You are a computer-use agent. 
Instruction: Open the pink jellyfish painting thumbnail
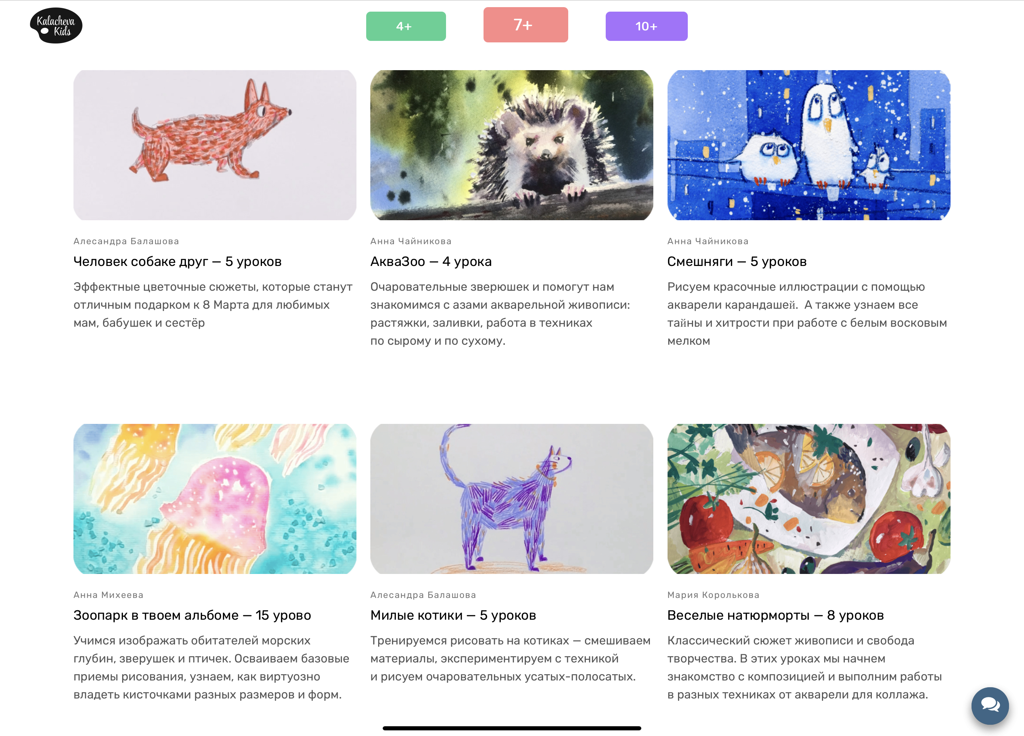(x=214, y=498)
